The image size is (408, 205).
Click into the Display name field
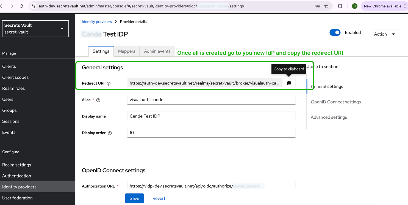(x=211, y=116)
